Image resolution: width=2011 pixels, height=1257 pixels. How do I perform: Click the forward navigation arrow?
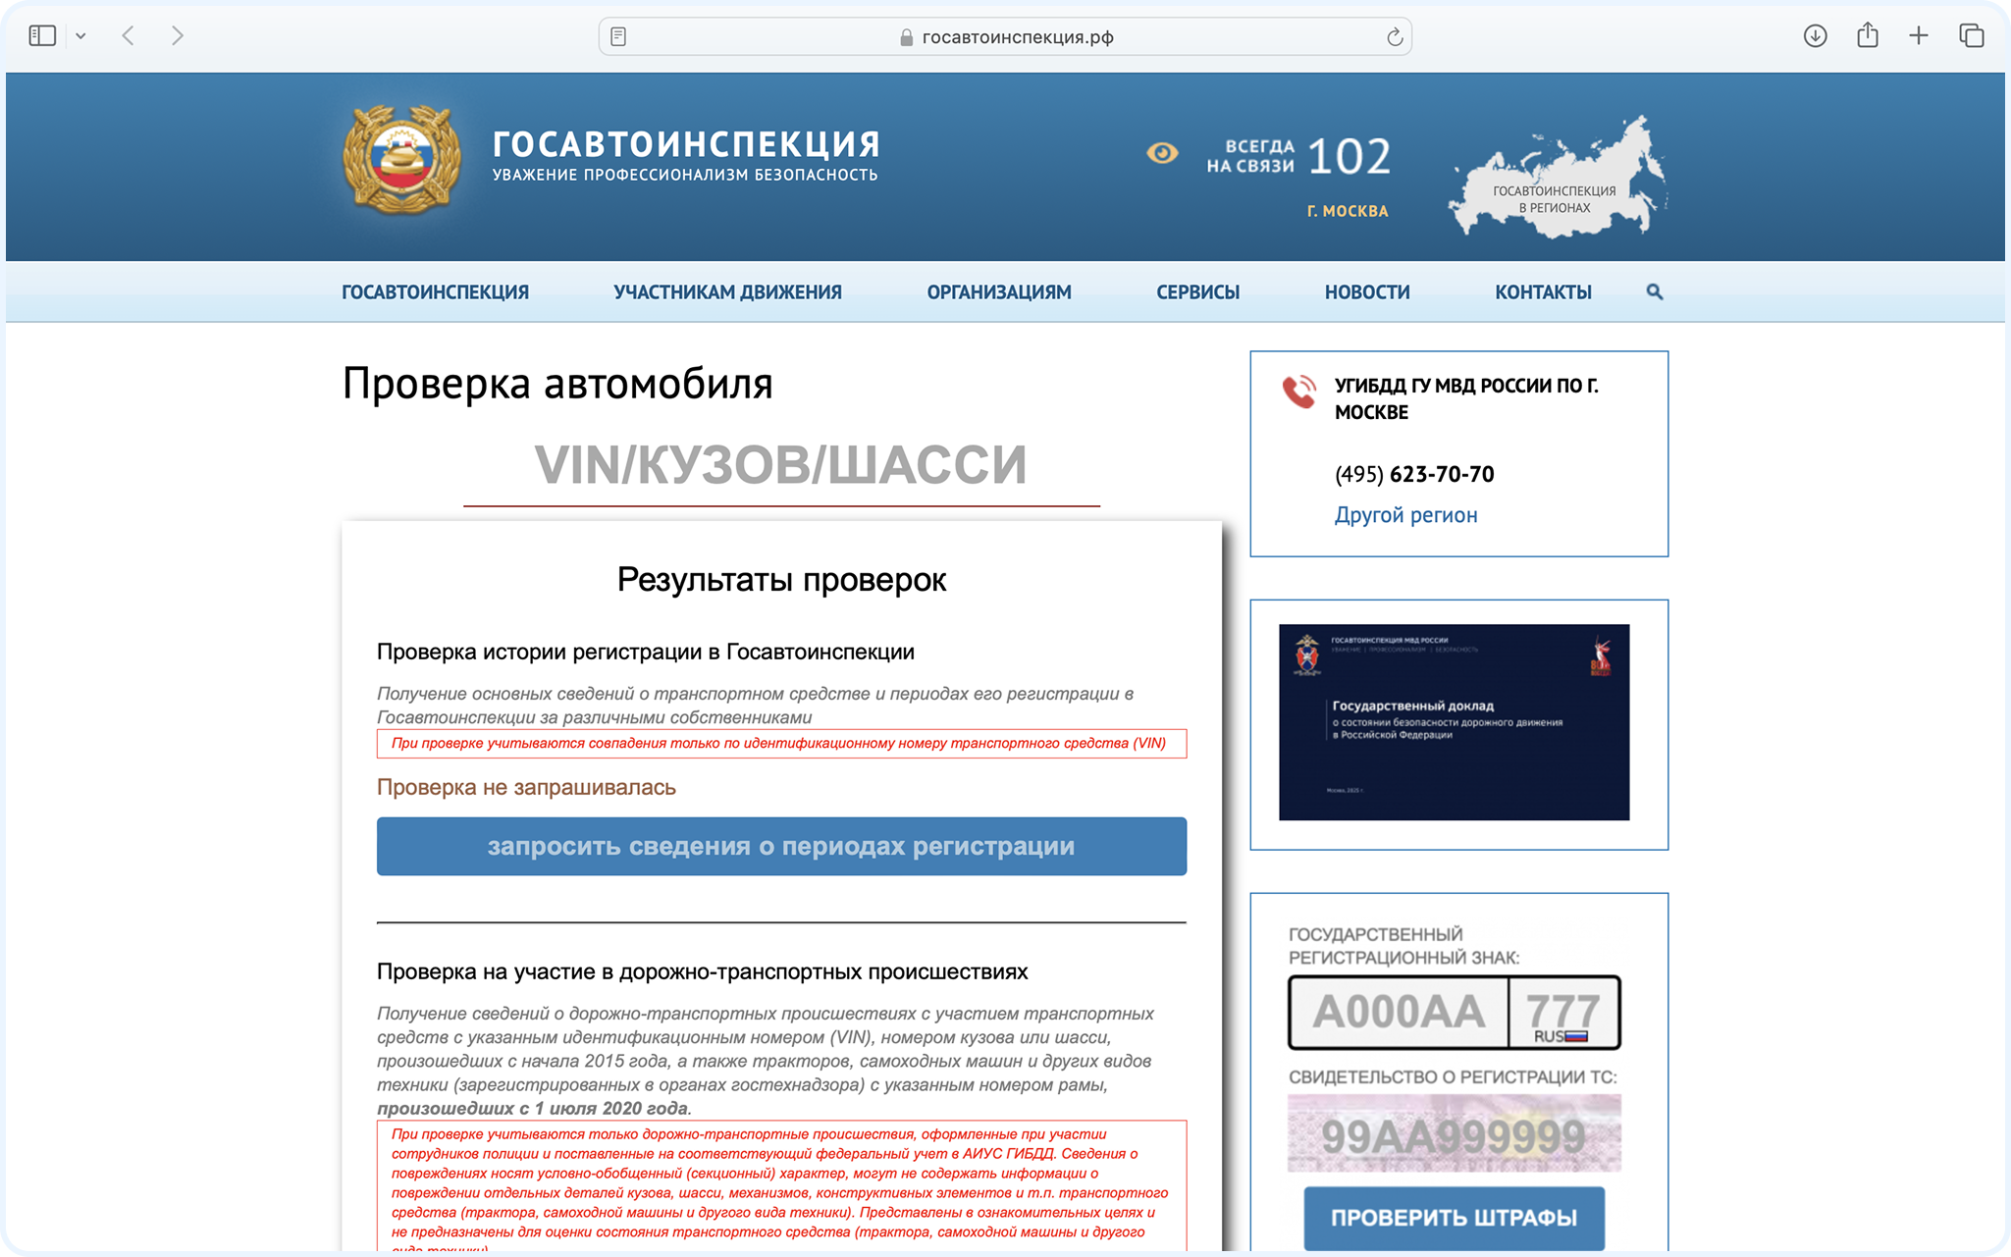(177, 36)
